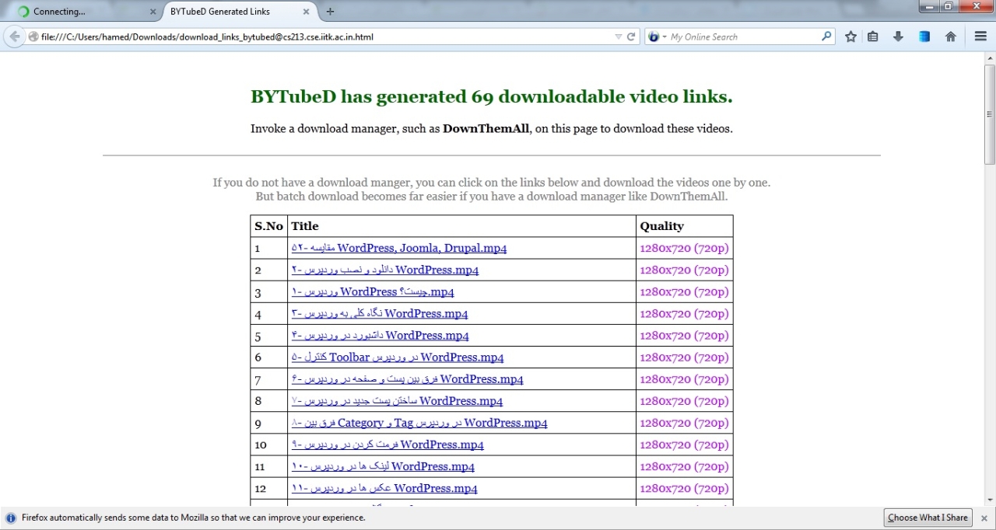996x530 pixels.
Task: Open the row 5 WordPress.mp4 link
Action: click(x=381, y=336)
